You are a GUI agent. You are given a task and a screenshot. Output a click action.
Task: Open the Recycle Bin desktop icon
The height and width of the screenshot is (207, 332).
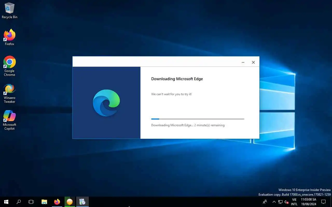[10, 11]
